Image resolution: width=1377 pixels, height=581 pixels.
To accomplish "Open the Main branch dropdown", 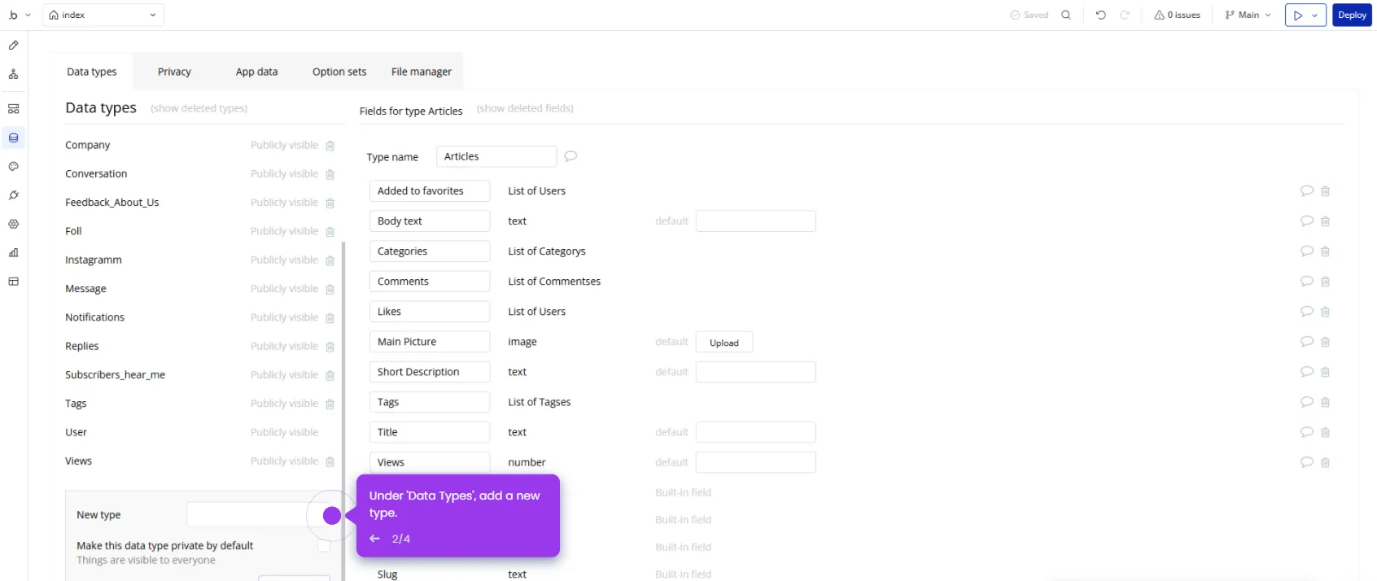I will tap(1248, 15).
